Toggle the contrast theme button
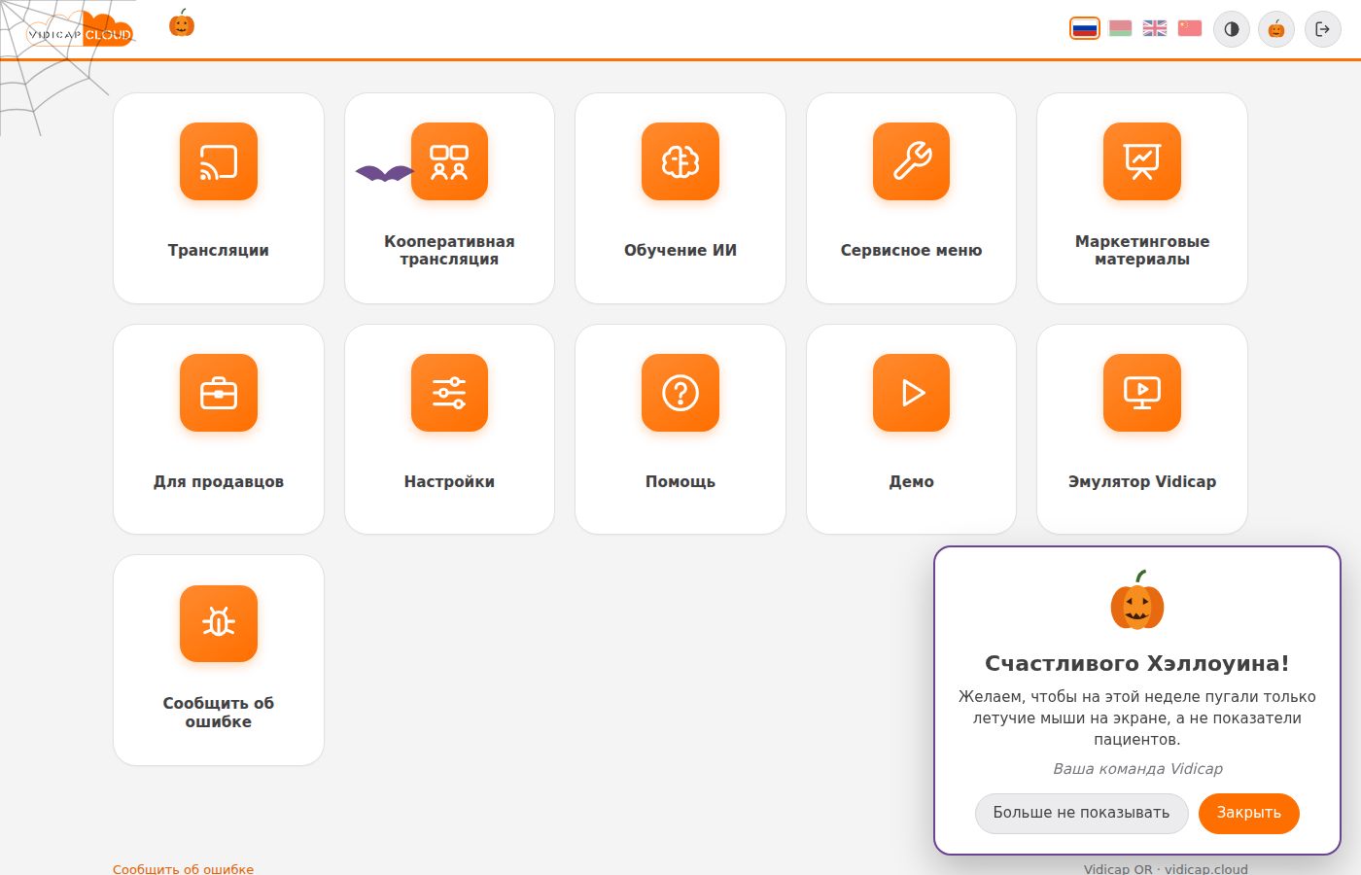The height and width of the screenshot is (875, 1361). click(x=1232, y=29)
